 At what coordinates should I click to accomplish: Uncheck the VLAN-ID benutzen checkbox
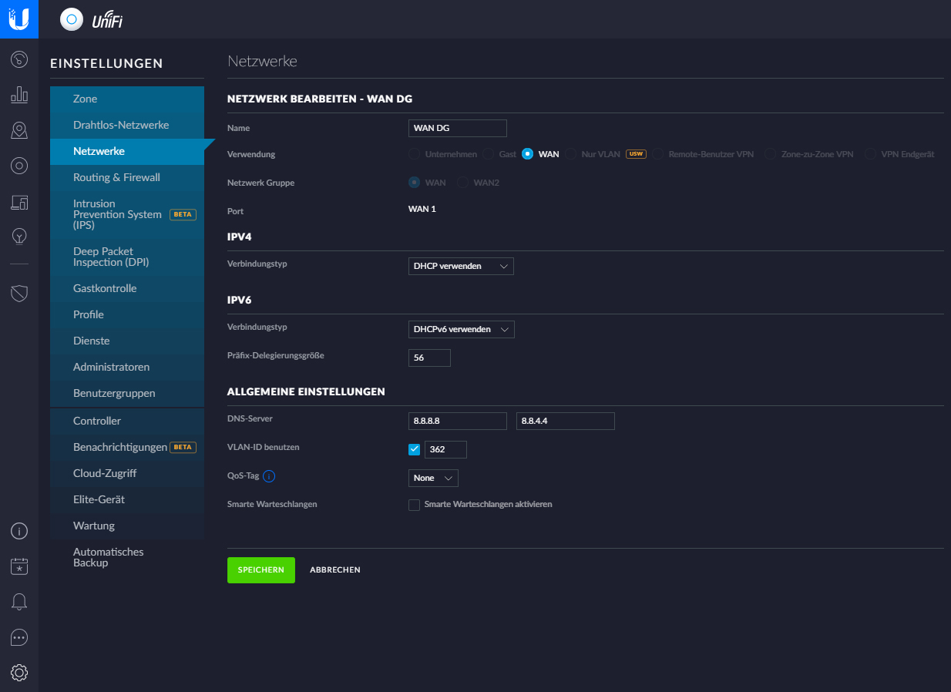(415, 449)
